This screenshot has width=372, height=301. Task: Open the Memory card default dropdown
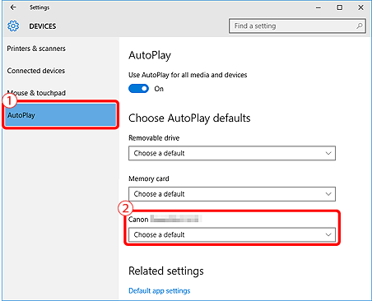(232, 194)
